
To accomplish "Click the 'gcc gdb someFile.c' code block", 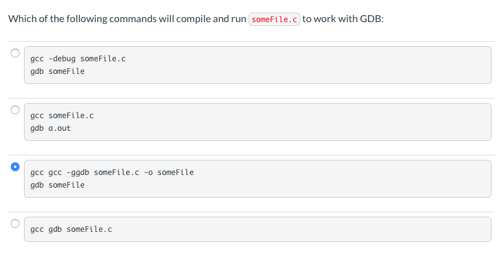I will coord(257,229).
